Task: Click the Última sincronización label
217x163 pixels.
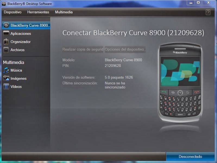Action: point(80,83)
